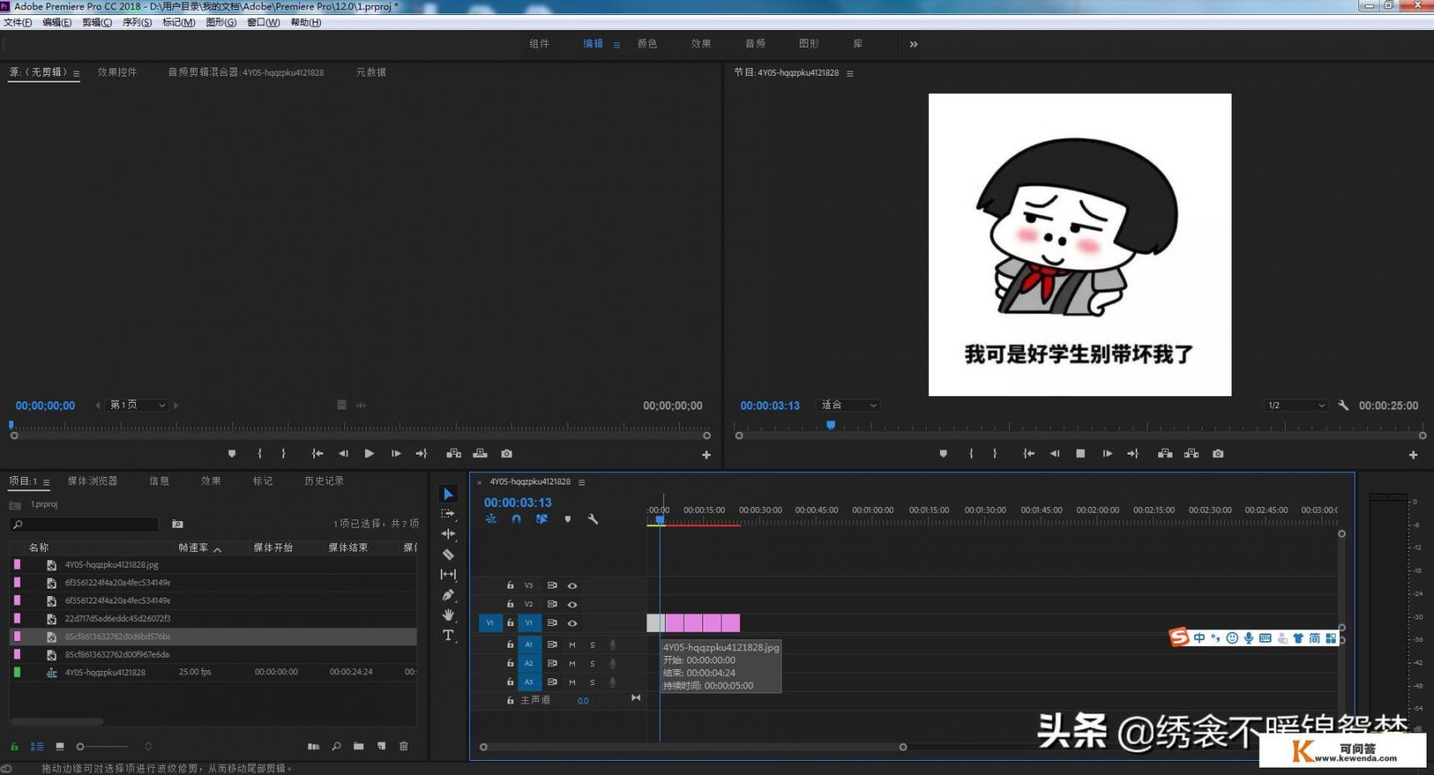Click Program monitor timecode 00:00:03:13
The image size is (1434, 775).
pos(770,406)
